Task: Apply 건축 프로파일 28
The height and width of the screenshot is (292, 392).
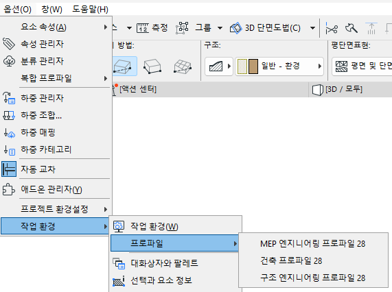Action: click(x=313, y=260)
